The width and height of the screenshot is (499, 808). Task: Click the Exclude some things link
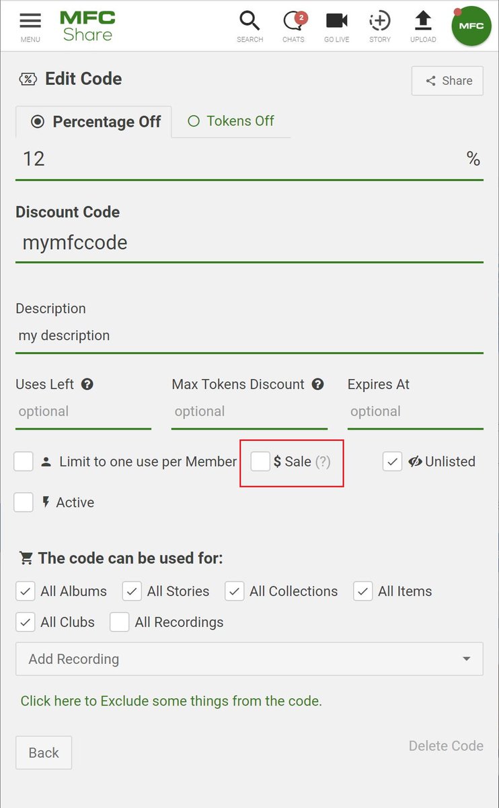pos(171,701)
